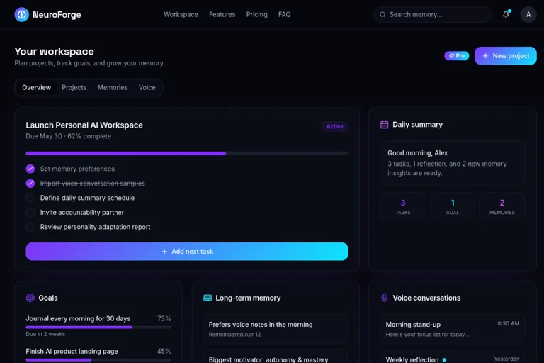Click the Daily summary calendar icon
544x363 pixels.
click(384, 124)
